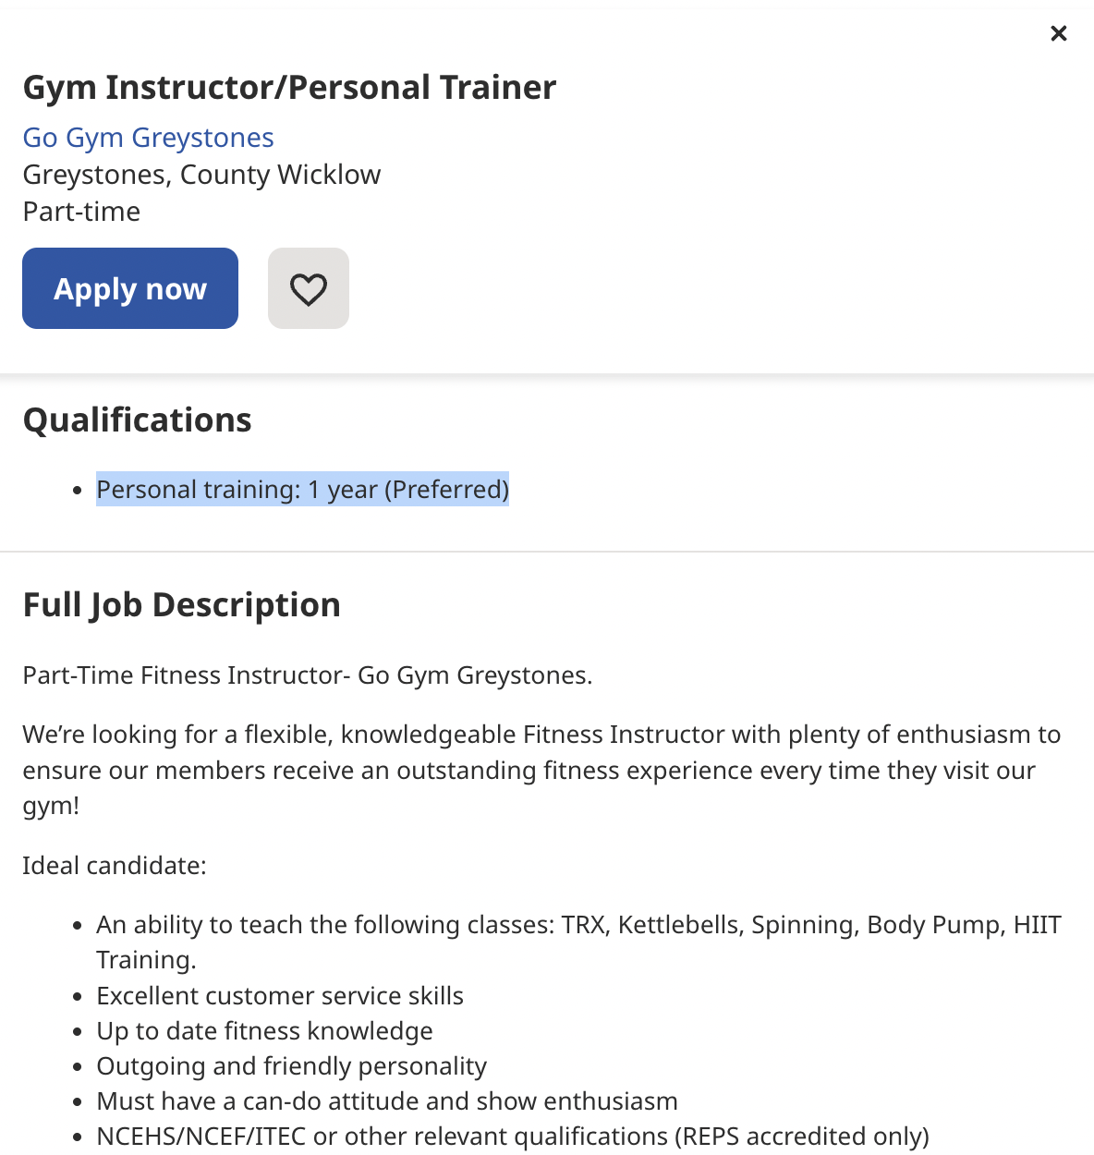This screenshot has height=1155, width=1094.
Task: Click the Qualifications section heading
Action: point(137,419)
